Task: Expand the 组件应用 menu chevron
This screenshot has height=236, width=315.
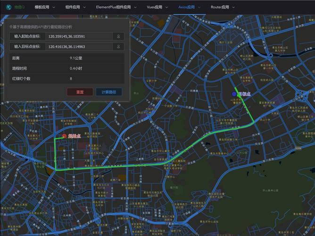Action: [84, 7]
